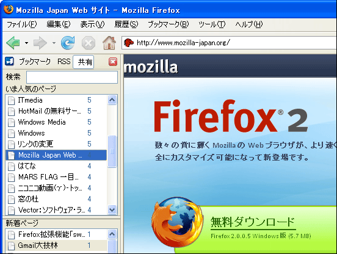Select the HotMail の無料サー... entry
Image resolution: width=337 pixels, height=254 pixels.
[56, 111]
